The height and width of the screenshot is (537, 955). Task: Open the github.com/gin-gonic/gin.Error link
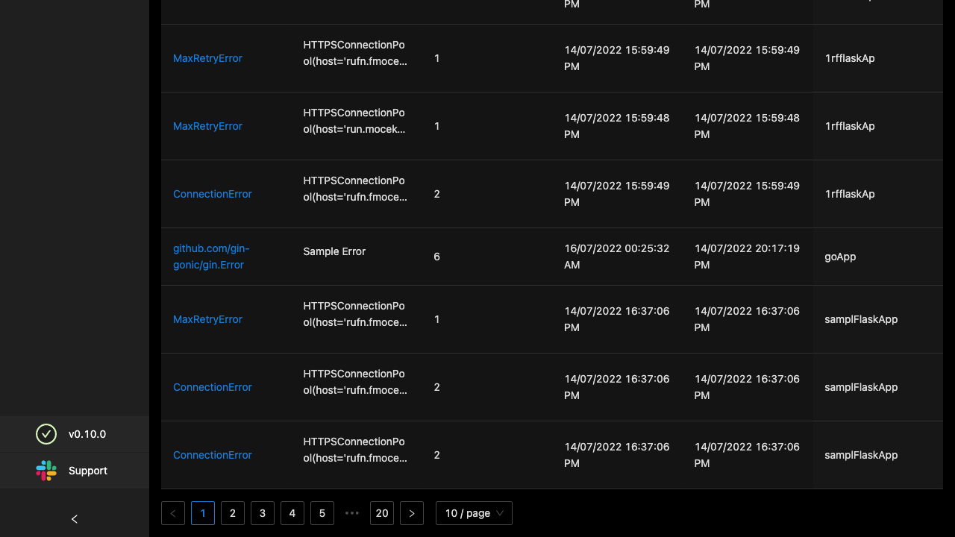(x=211, y=257)
